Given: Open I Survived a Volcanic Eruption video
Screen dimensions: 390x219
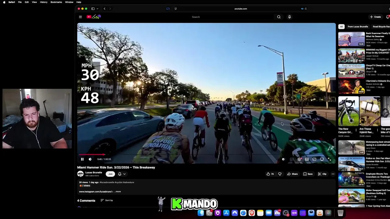Looking at the screenshot, I should (x=351, y=87).
